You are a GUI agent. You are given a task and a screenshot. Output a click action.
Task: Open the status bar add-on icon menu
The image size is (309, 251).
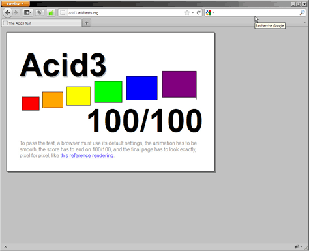pyautogui.click(x=298, y=246)
